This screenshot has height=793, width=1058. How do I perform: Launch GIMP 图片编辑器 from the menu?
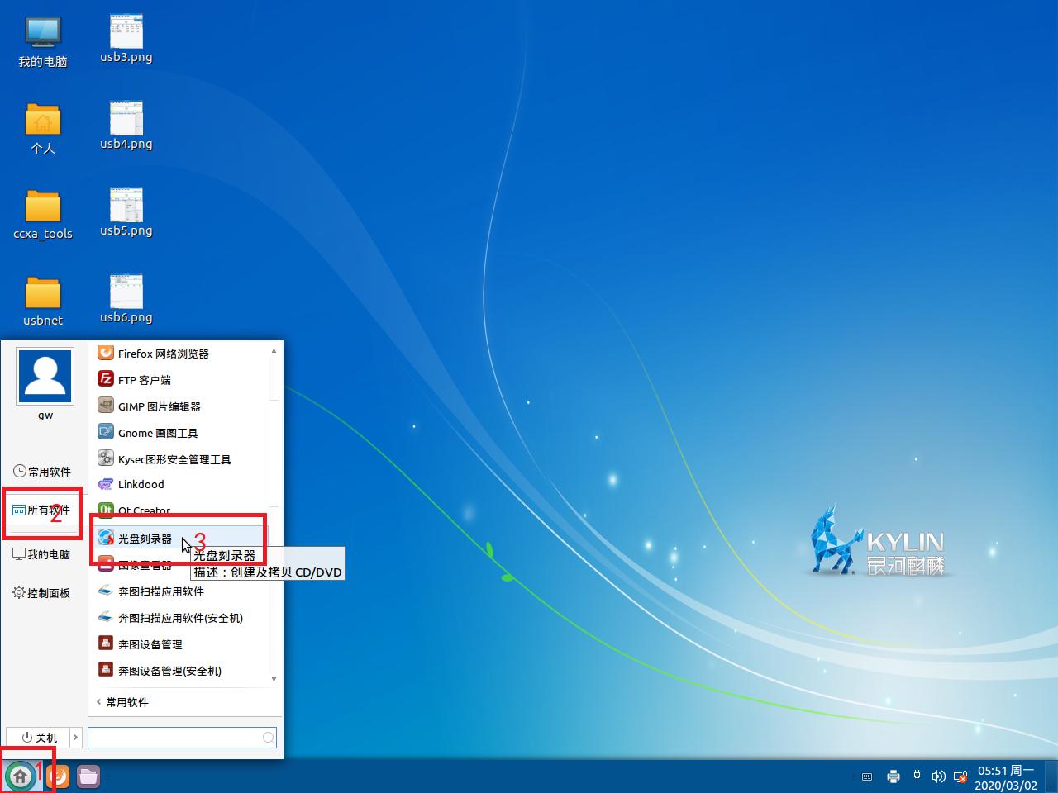coord(158,406)
